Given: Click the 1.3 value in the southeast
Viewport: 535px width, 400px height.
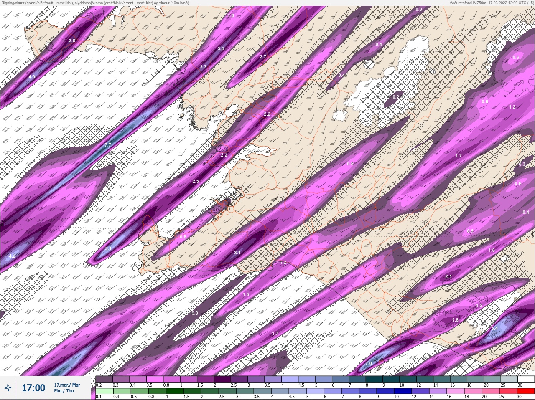Looking at the screenshot, I should click(x=479, y=306).
